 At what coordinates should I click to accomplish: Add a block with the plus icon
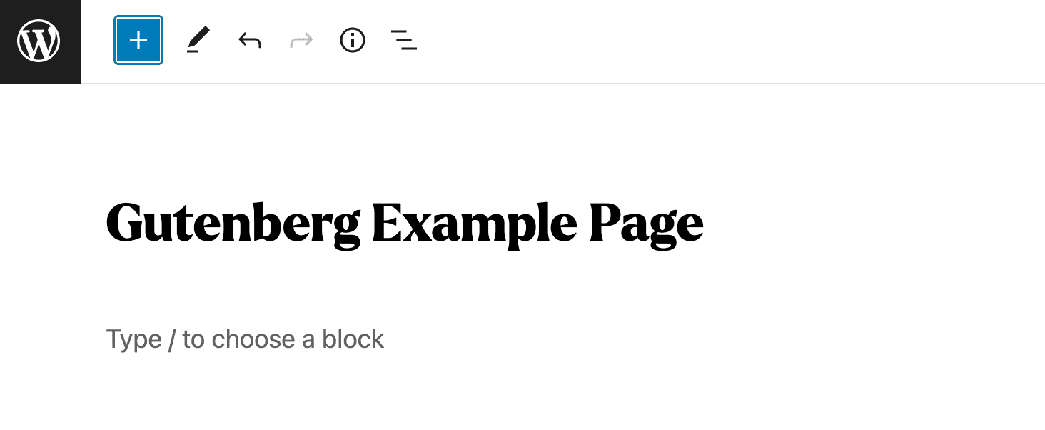click(138, 41)
